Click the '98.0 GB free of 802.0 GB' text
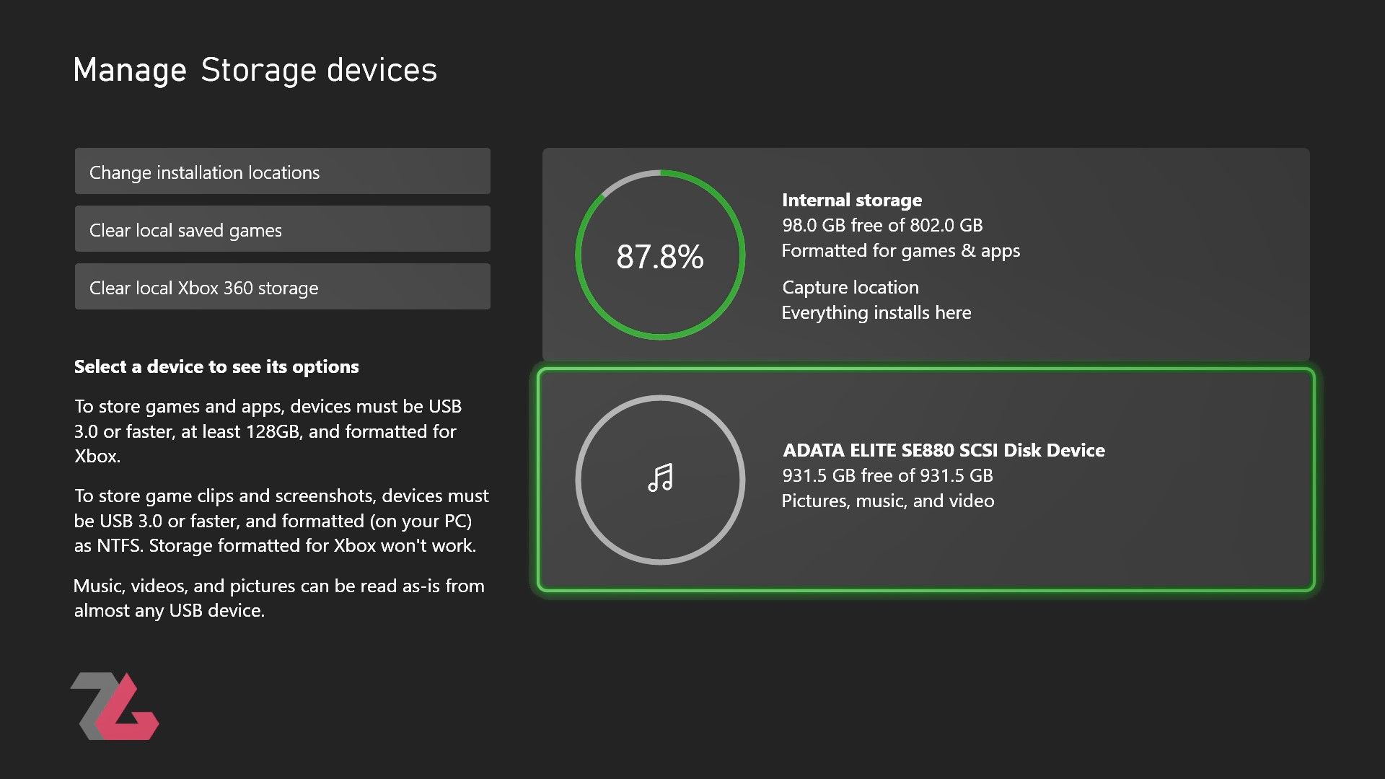 [881, 225]
